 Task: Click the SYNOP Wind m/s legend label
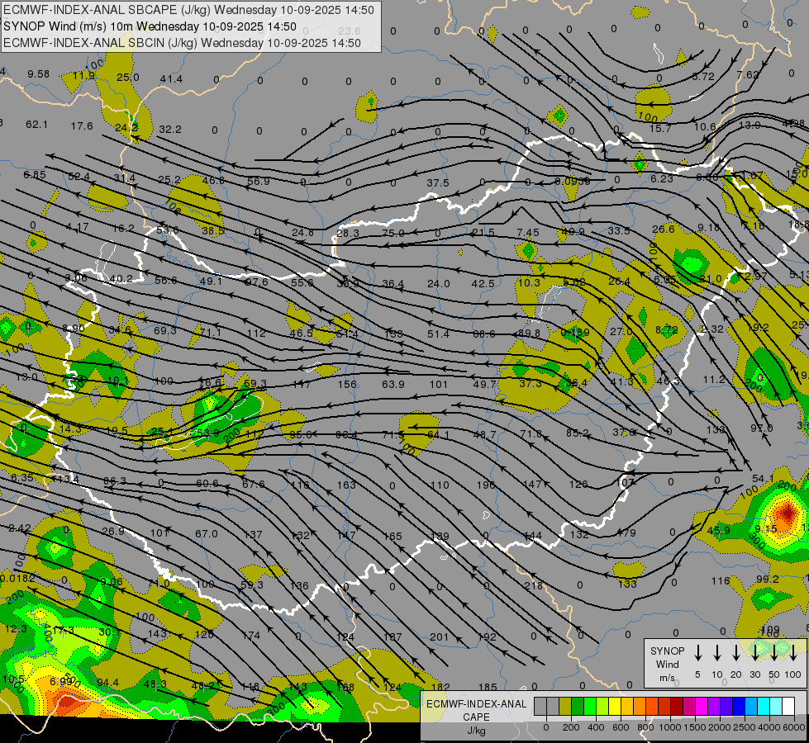tap(667, 664)
